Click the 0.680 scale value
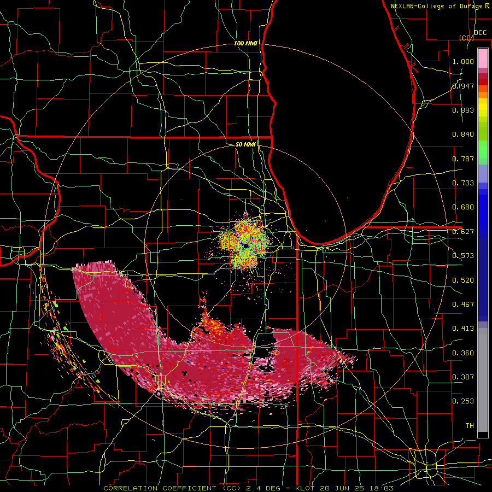Screen dimensions: 492x492 463,207
